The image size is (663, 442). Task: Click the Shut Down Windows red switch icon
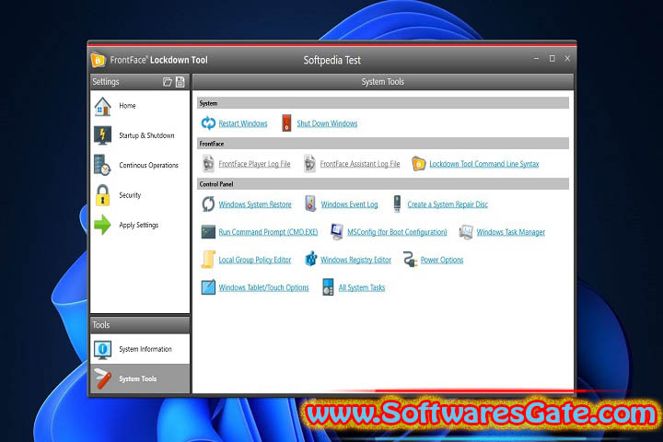(x=286, y=123)
